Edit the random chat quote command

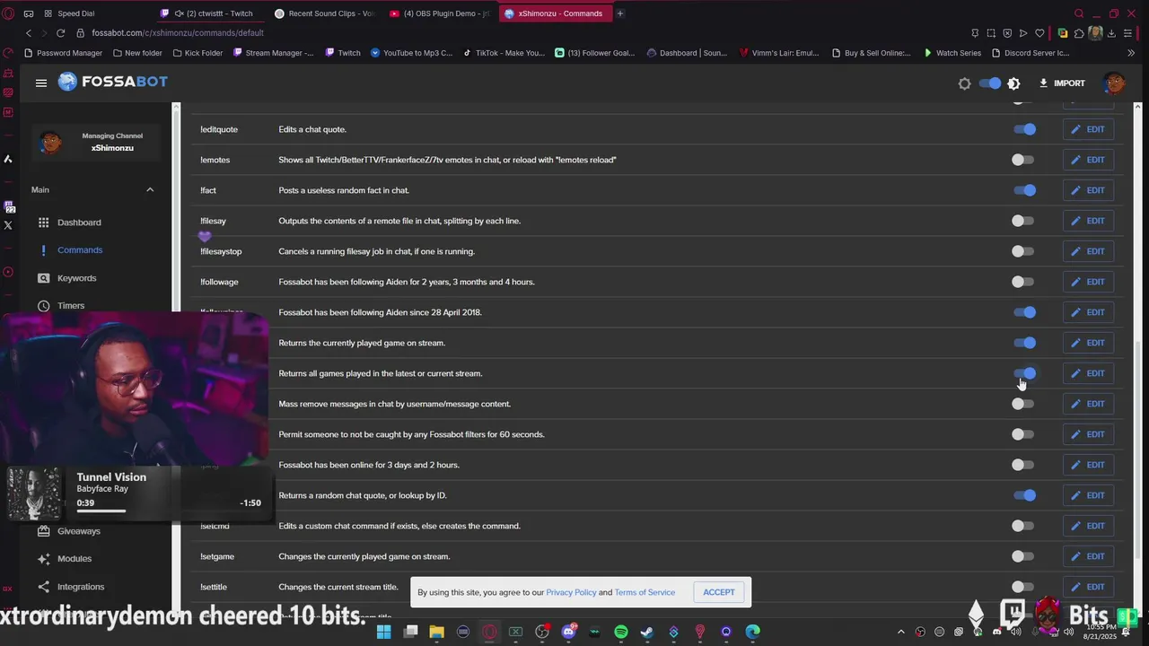tap(1088, 495)
